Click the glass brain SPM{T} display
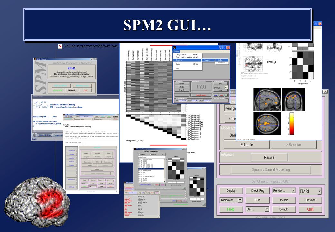The image size is (335, 232). pyautogui.click(x=253, y=64)
